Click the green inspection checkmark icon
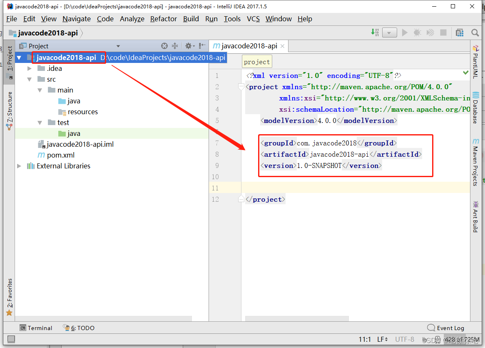This screenshot has height=348, width=485. pyautogui.click(x=465, y=73)
